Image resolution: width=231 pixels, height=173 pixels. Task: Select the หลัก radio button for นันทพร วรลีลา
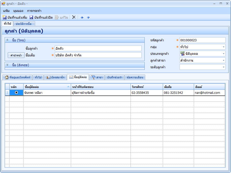17,93
